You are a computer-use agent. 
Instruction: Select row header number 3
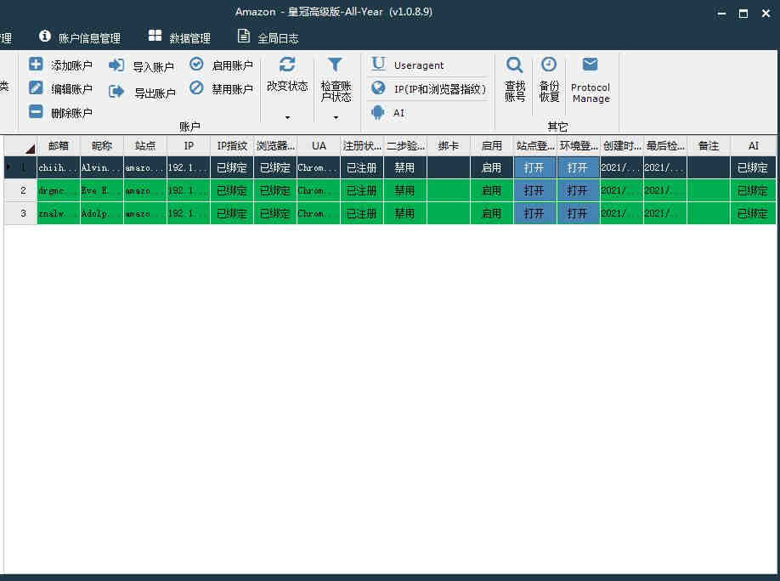21,213
